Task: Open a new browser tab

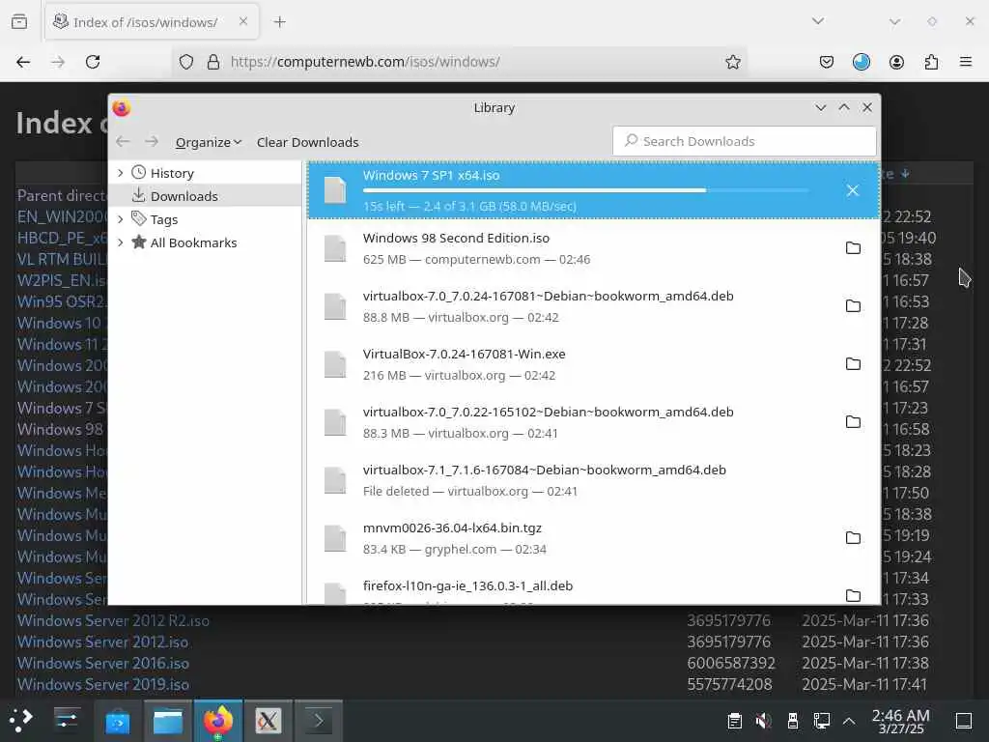Action: (x=280, y=22)
